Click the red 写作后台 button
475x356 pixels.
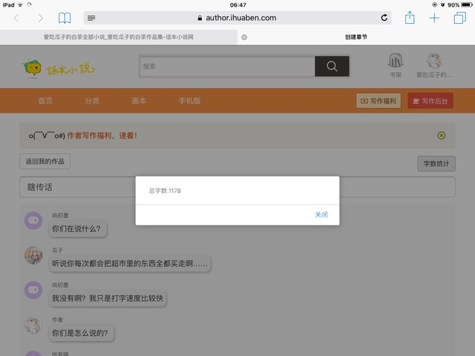(x=430, y=101)
